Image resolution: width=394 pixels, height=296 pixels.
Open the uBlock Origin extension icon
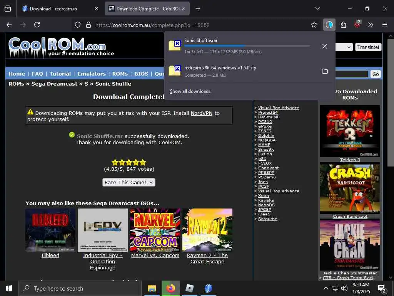357,24
